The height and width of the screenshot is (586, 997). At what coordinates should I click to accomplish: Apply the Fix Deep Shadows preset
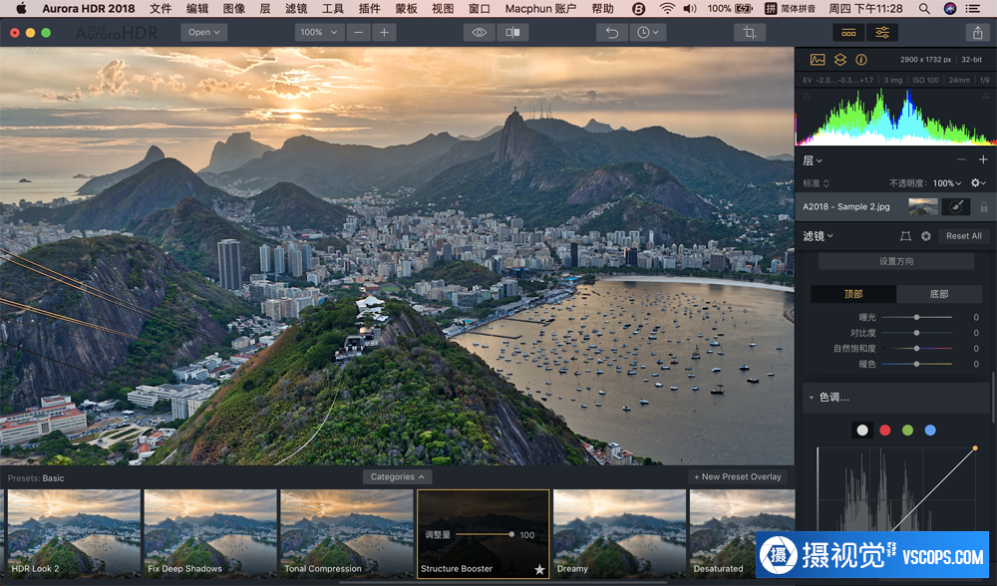point(210,534)
